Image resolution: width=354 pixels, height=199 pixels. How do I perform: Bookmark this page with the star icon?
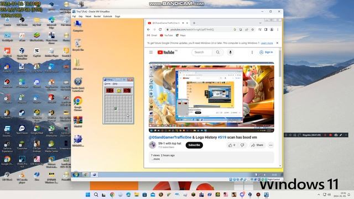253,29
